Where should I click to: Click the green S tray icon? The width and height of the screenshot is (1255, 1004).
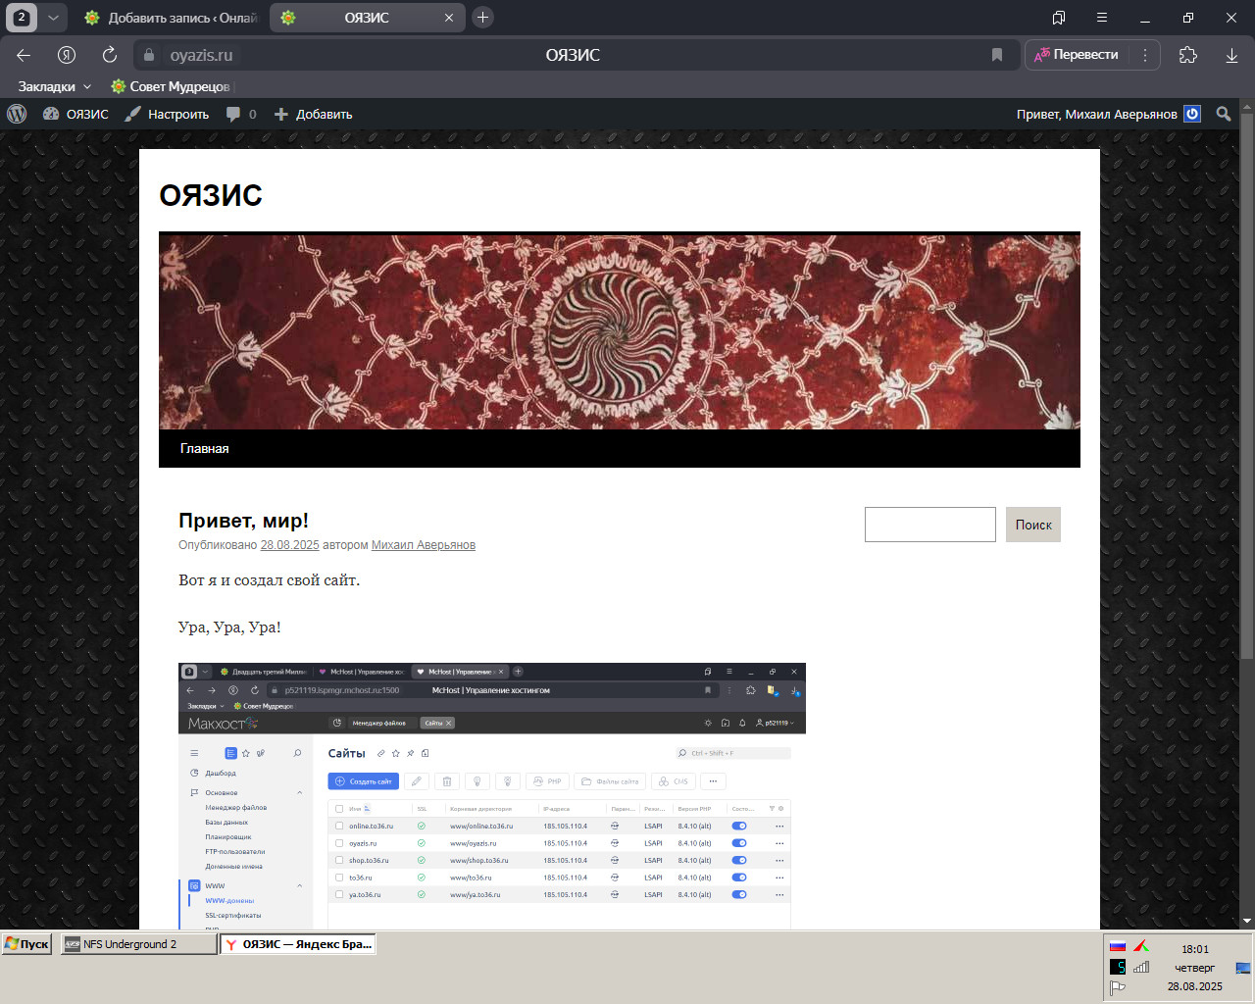1118,967
